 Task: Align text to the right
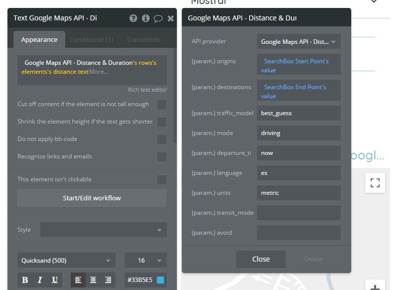point(108,280)
